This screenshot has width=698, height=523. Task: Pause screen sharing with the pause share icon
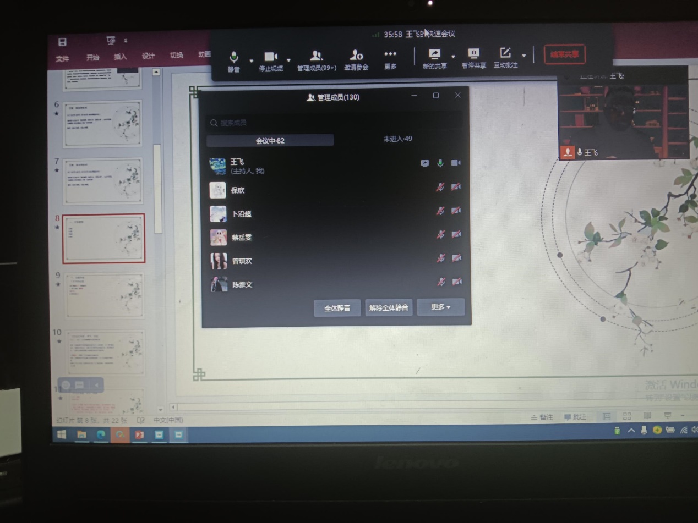[x=473, y=53]
